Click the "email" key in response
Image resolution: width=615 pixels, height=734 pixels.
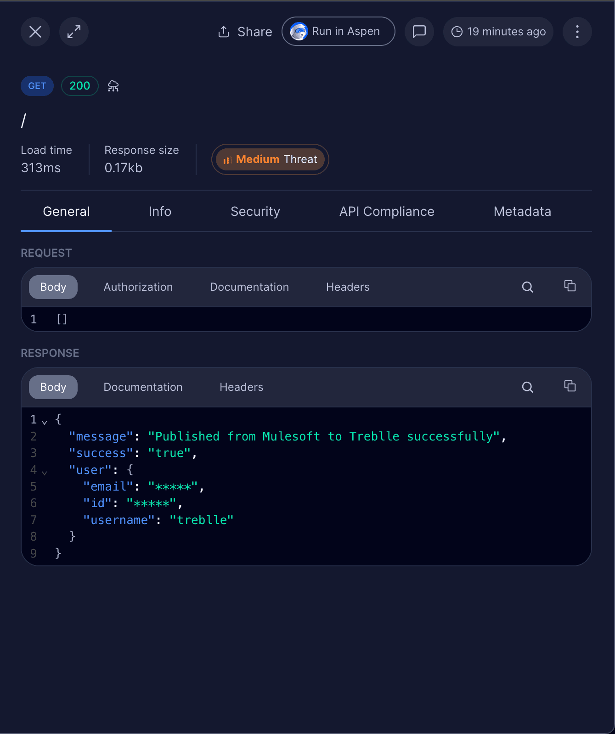(108, 486)
